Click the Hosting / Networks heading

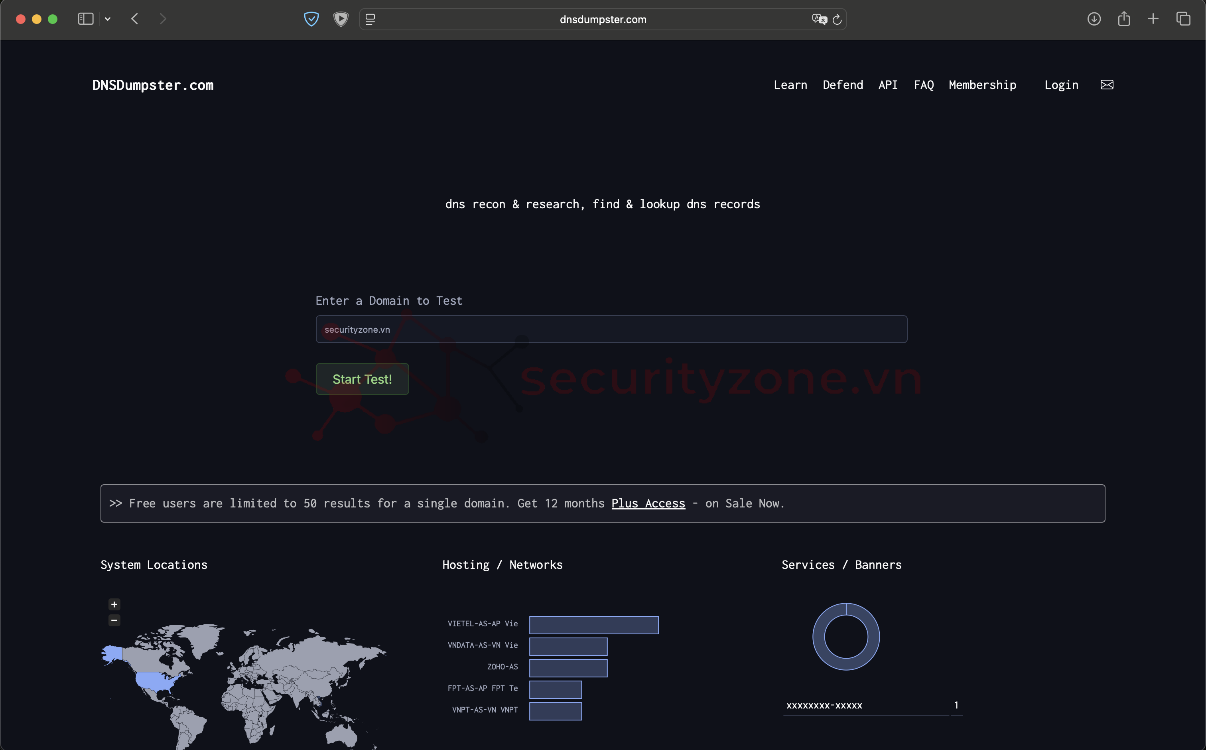tap(503, 565)
